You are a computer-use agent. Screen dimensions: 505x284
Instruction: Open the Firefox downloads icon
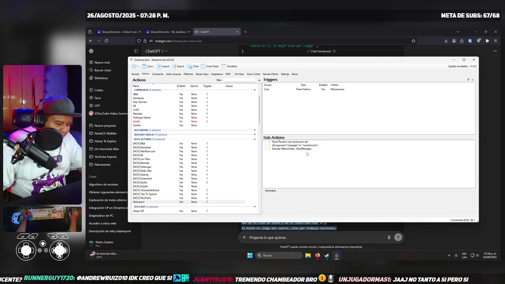446,41
